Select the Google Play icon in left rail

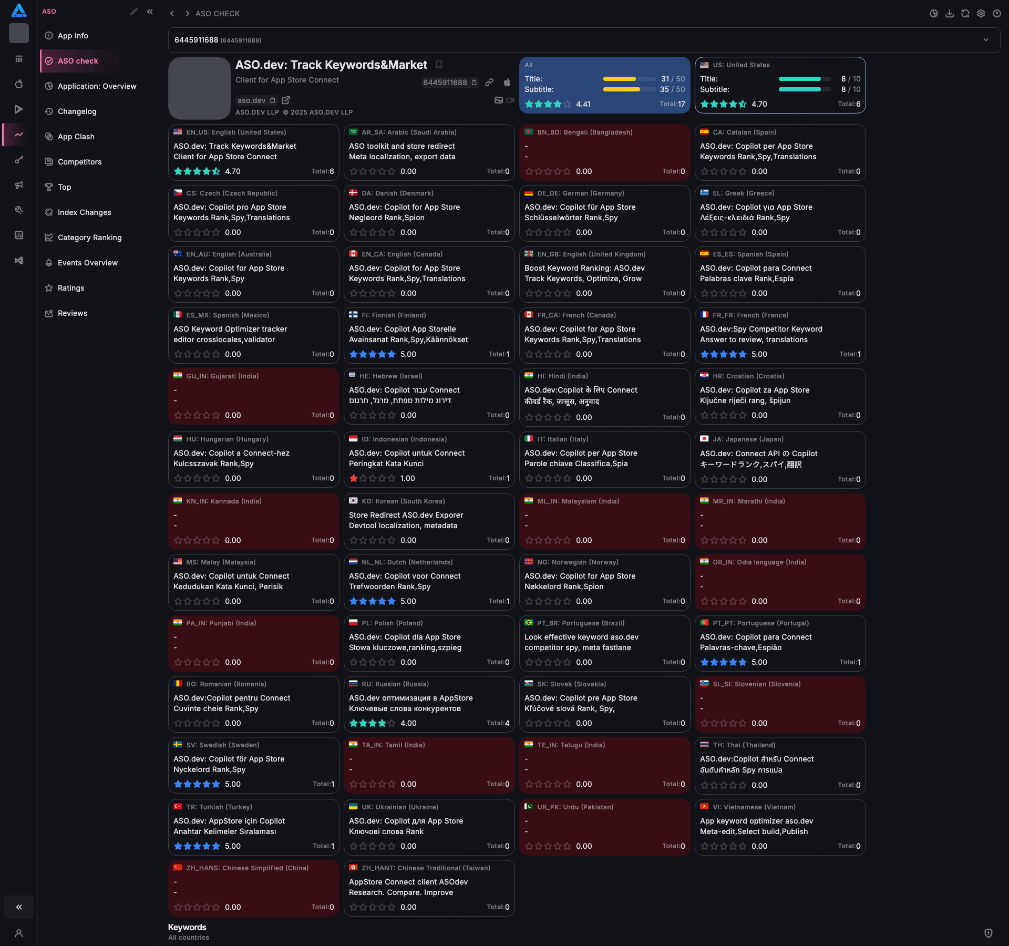click(x=19, y=109)
